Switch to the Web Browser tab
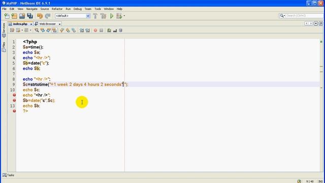The width and height of the screenshot is (325, 183). point(47,24)
